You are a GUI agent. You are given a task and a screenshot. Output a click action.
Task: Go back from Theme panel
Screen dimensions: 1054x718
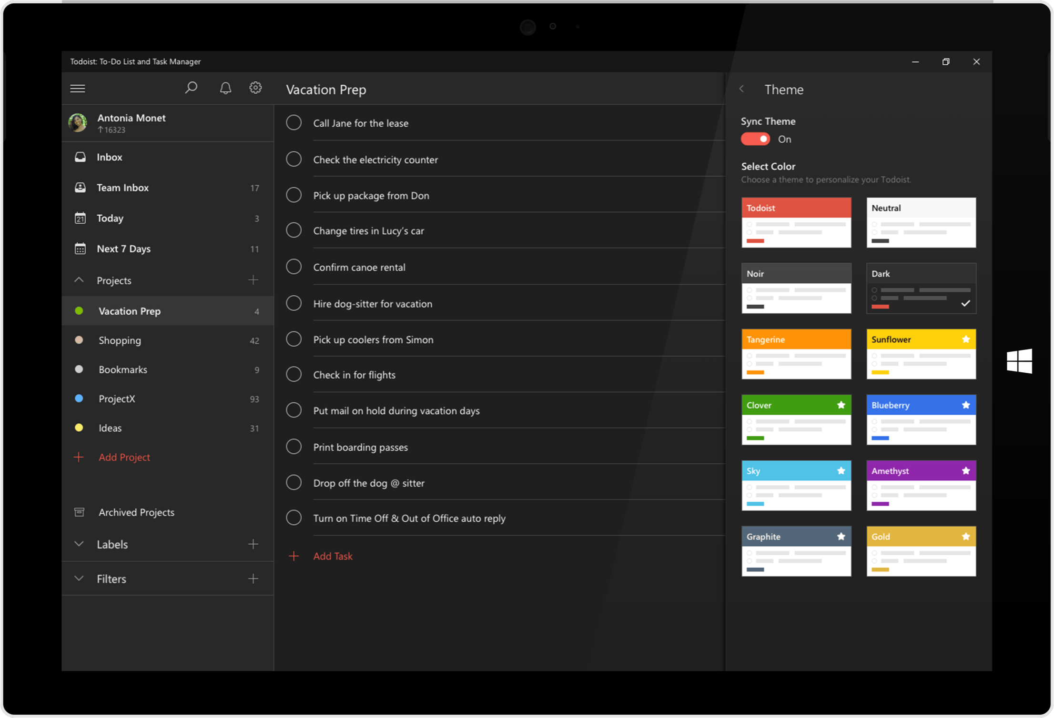[x=742, y=89]
